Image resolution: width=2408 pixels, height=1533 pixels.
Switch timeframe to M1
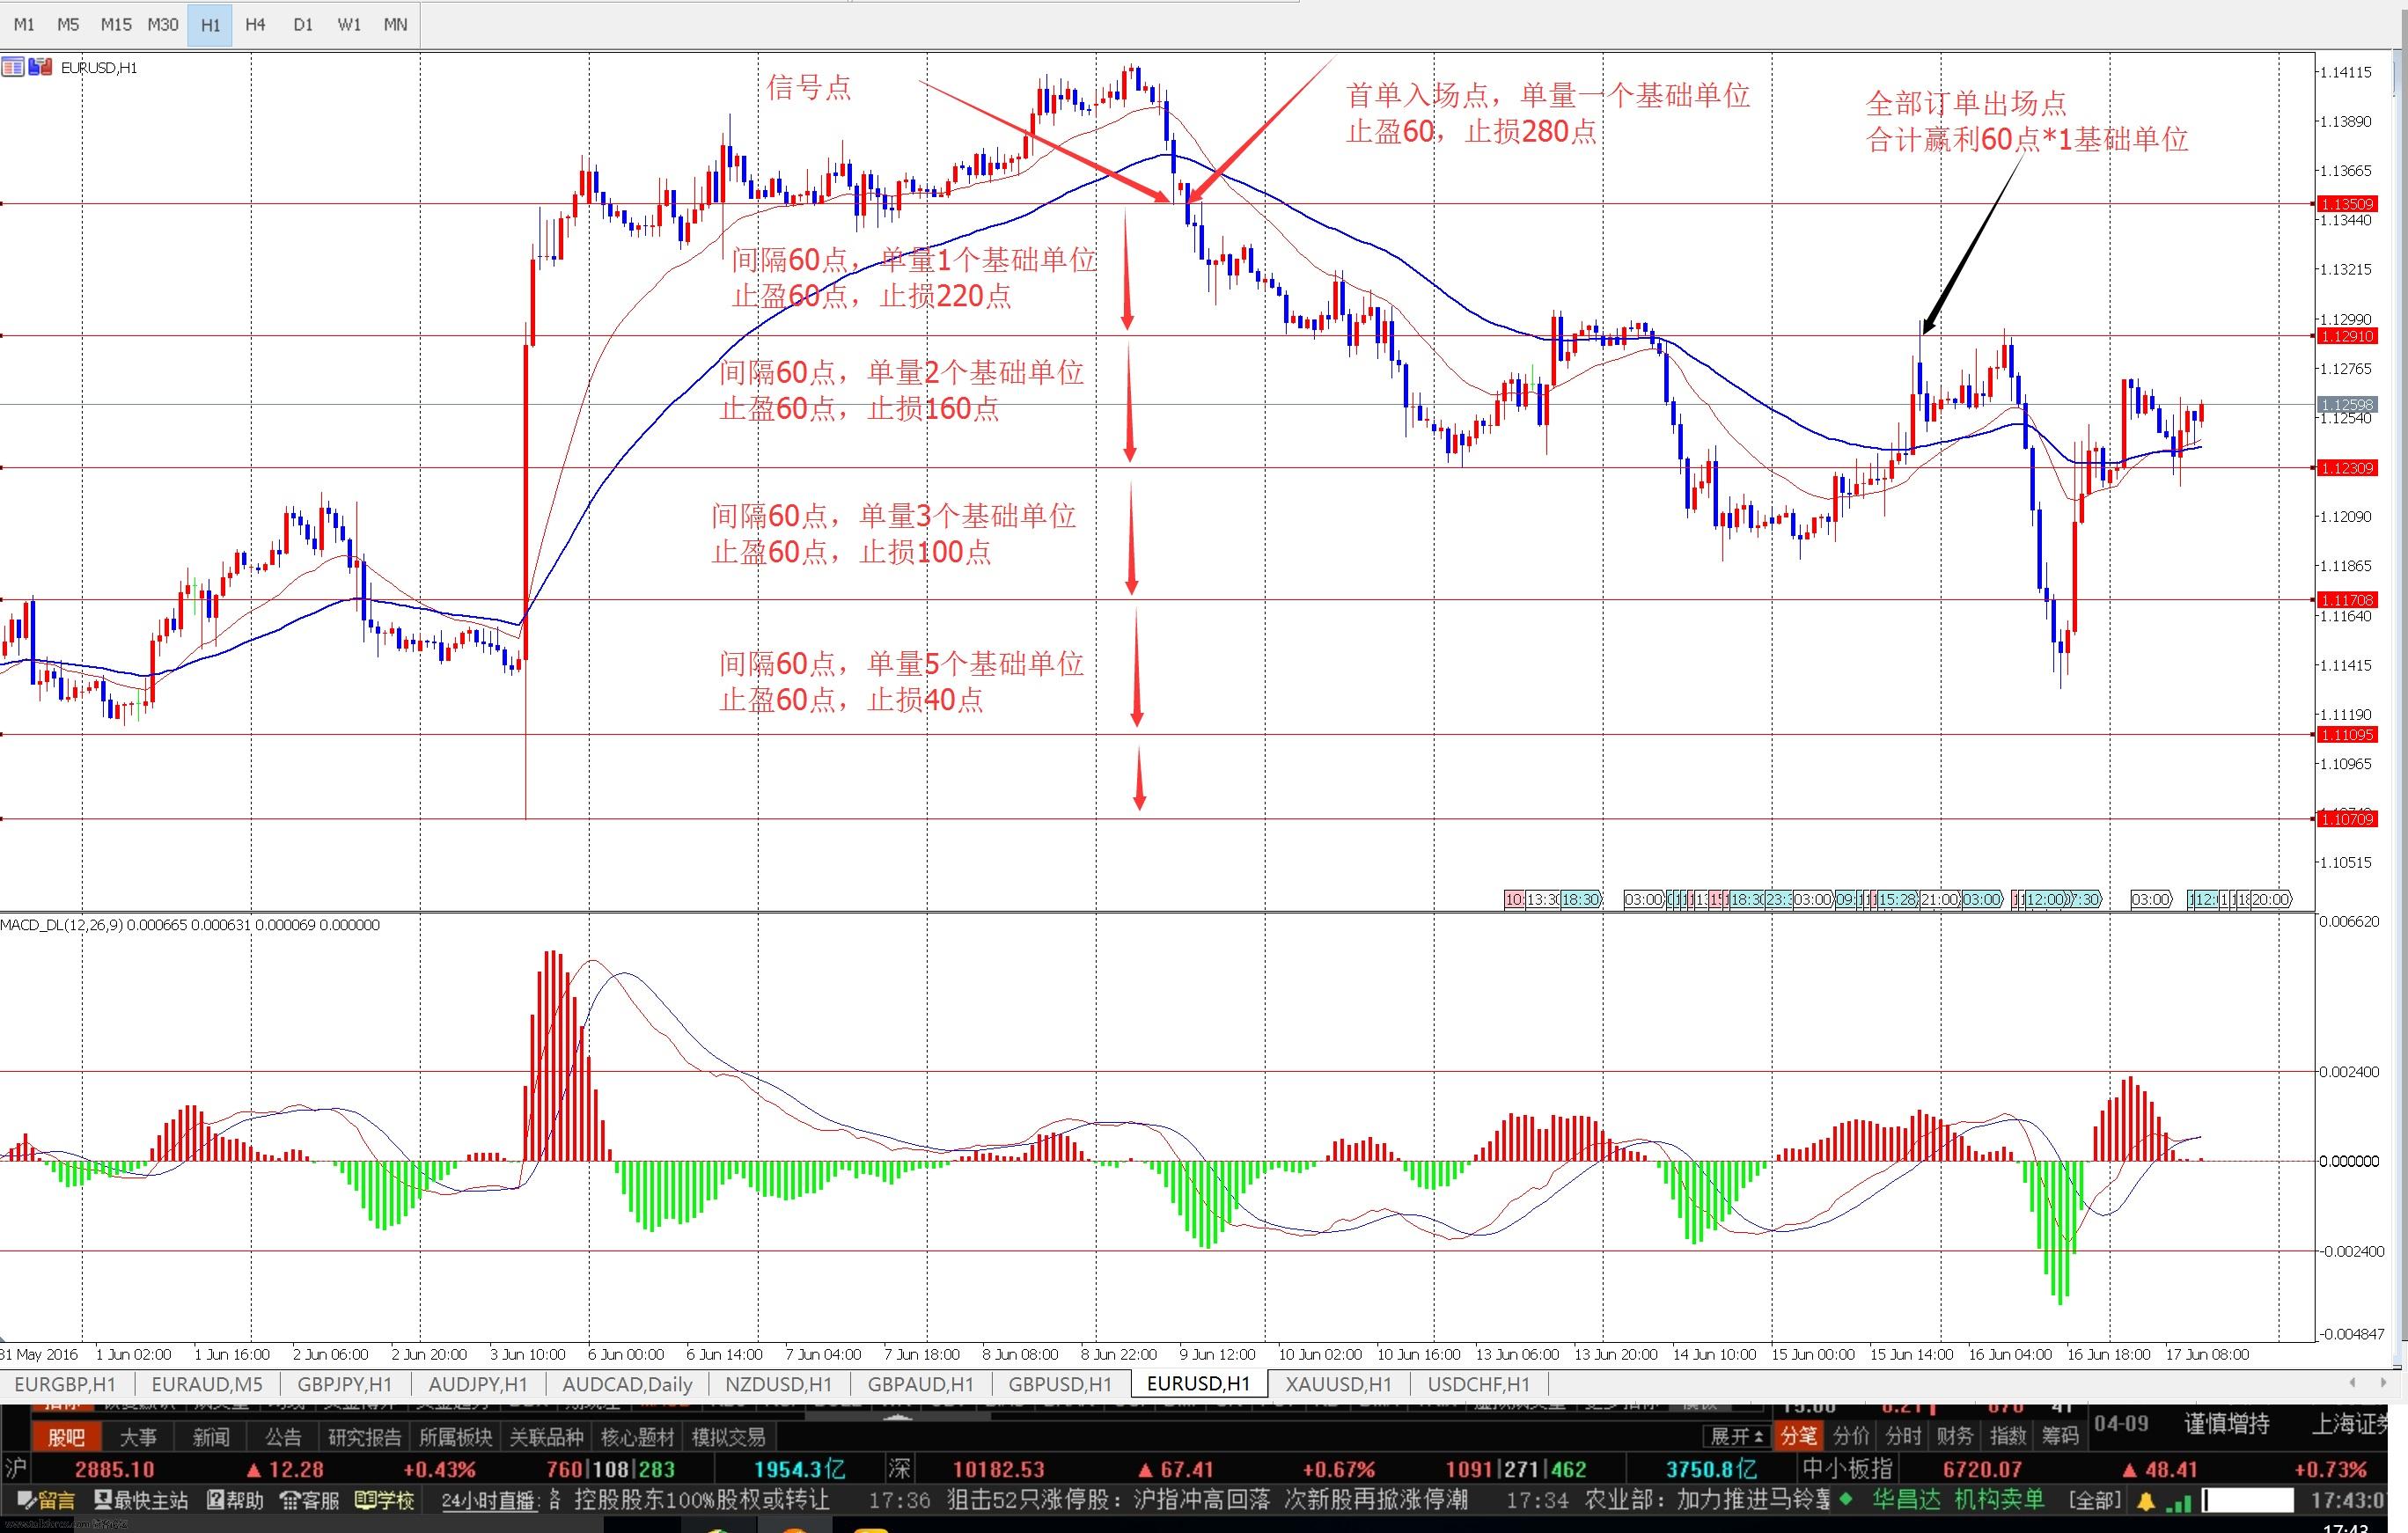24,24
